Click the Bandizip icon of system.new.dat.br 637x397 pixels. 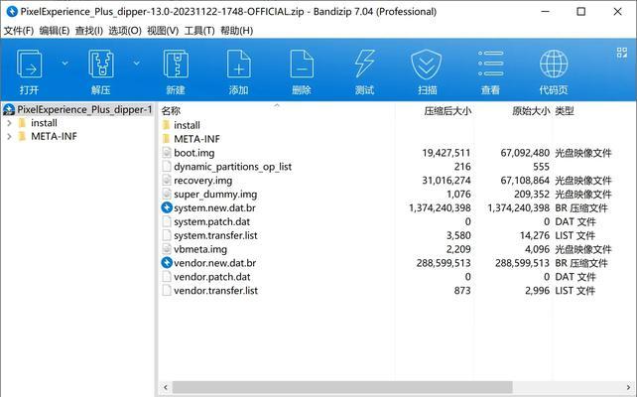[x=167, y=207]
